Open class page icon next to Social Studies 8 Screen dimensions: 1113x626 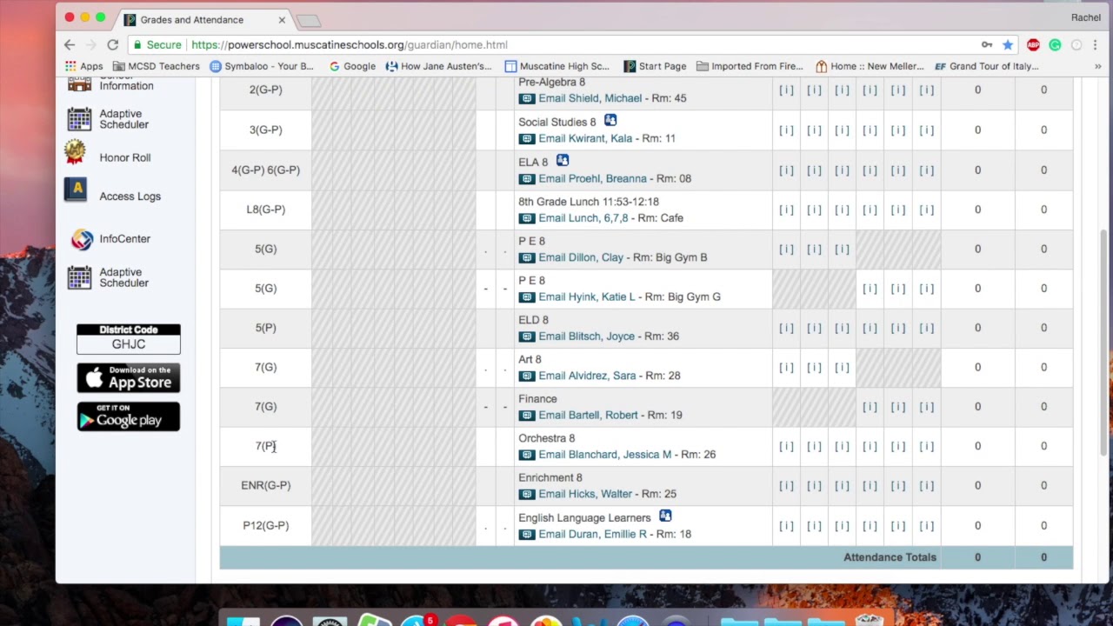click(x=610, y=121)
